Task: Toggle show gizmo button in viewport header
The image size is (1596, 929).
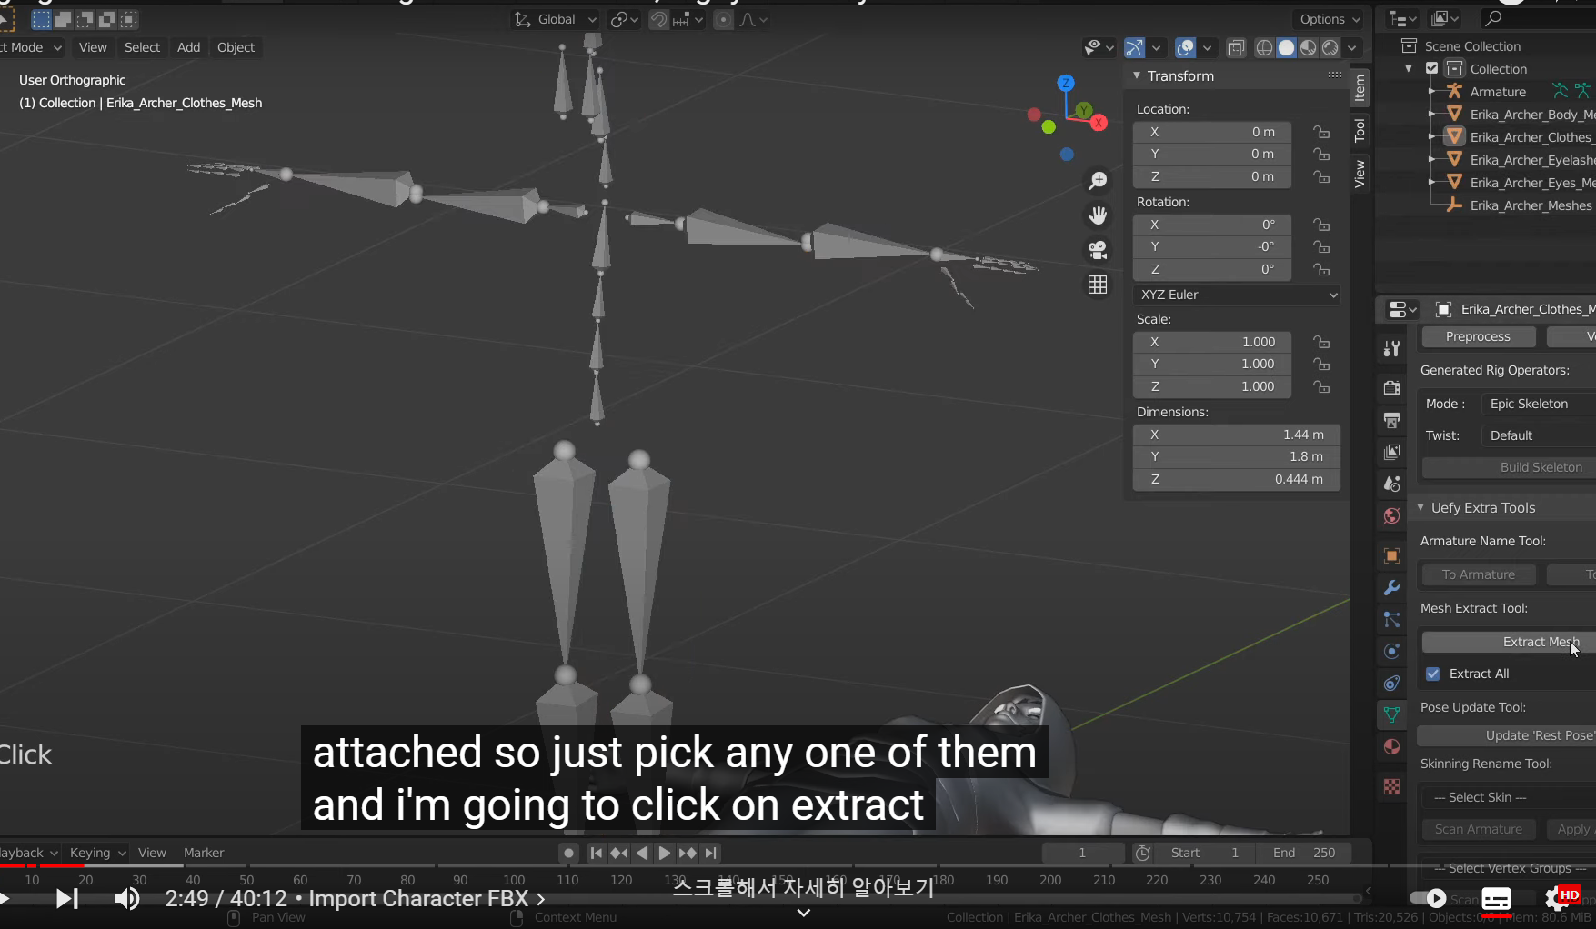Action: (x=1134, y=47)
